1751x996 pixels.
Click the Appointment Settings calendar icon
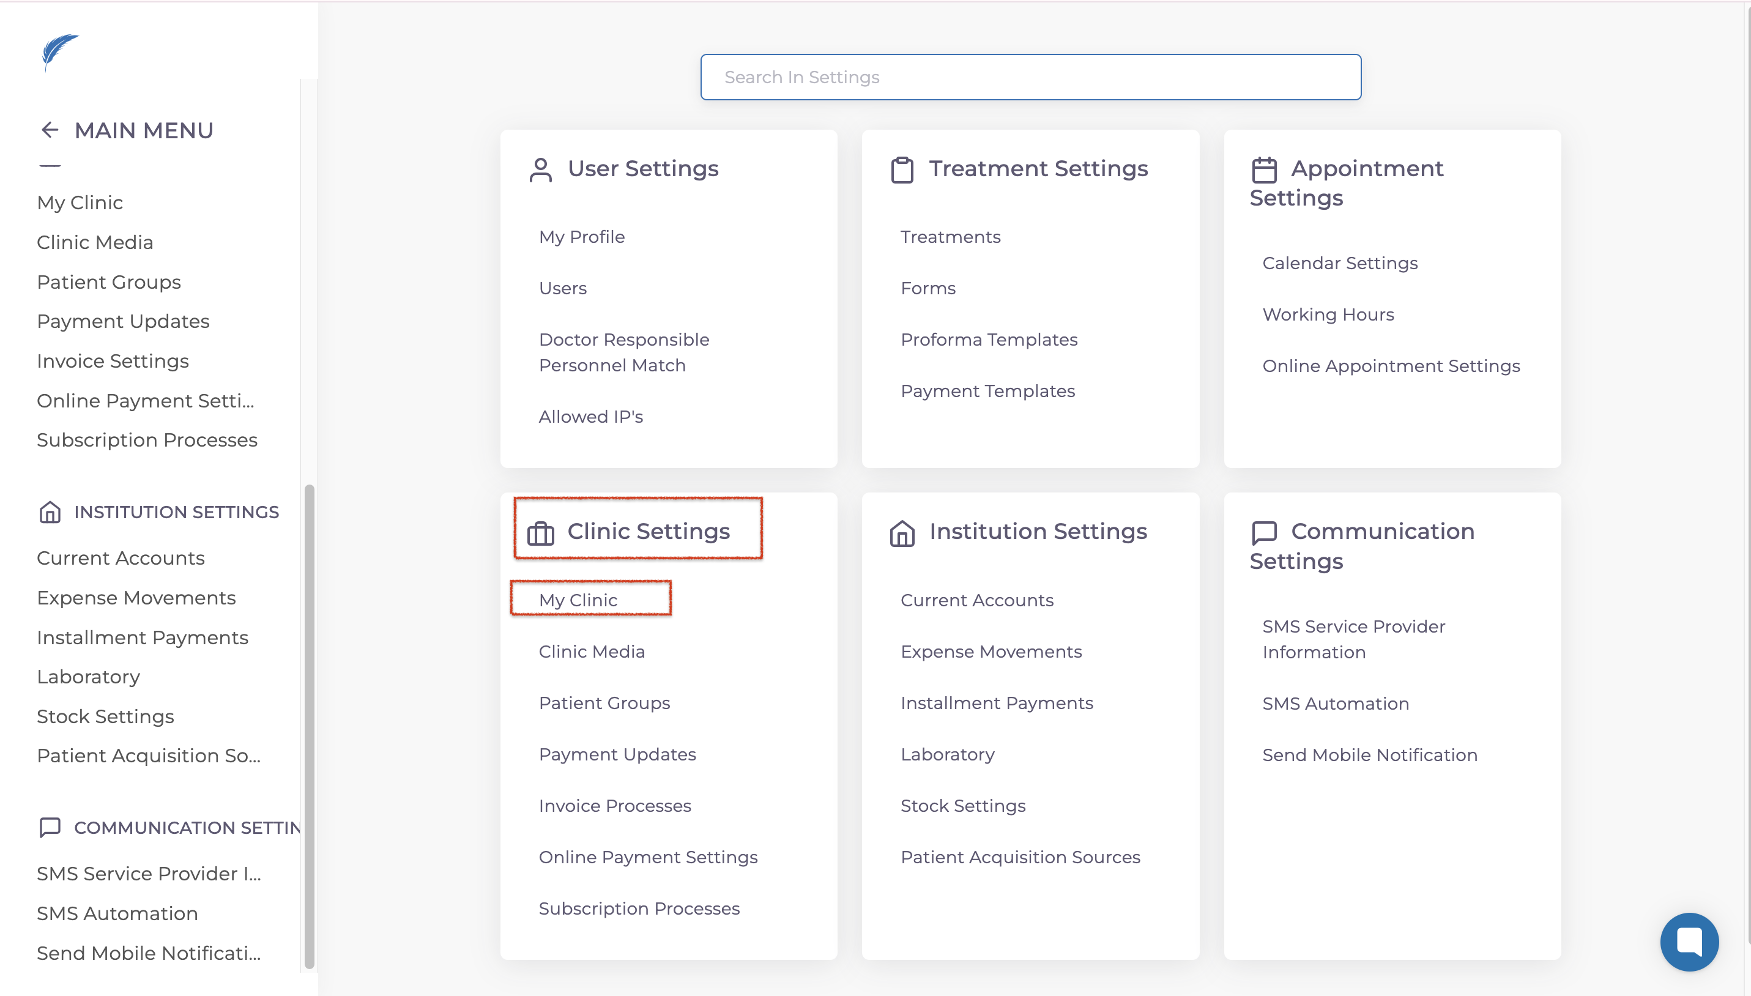[1263, 169]
